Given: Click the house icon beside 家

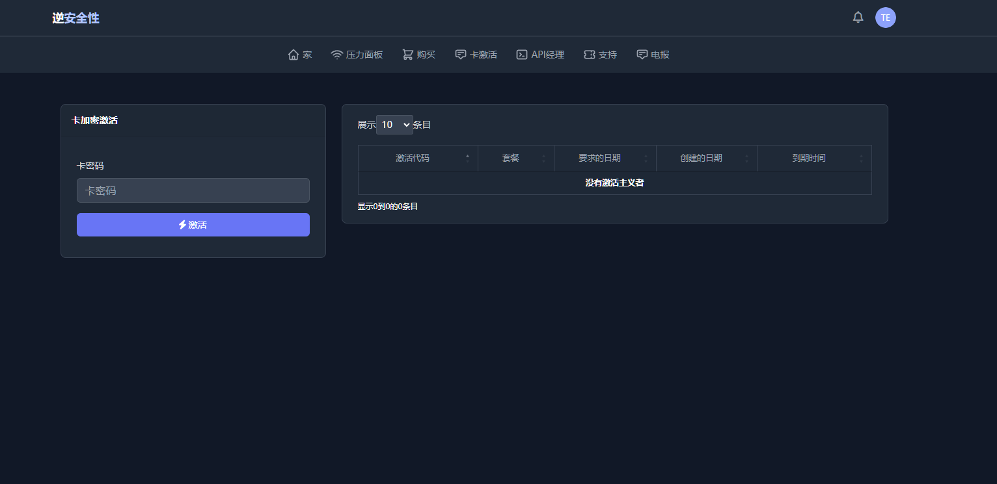Looking at the screenshot, I should pyautogui.click(x=294, y=55).
